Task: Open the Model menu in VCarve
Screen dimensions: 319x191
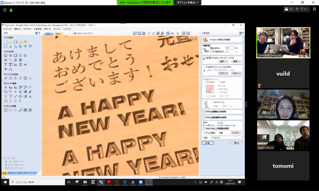Action: point(27,29)
